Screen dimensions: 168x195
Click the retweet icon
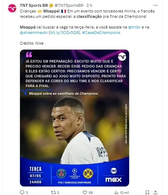click(54, 192)
